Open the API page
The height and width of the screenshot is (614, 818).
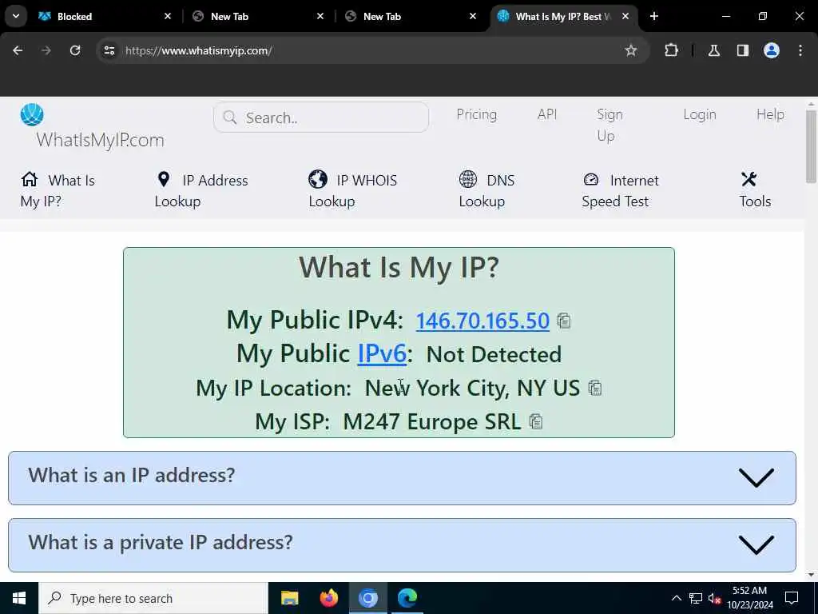point(547,114)
